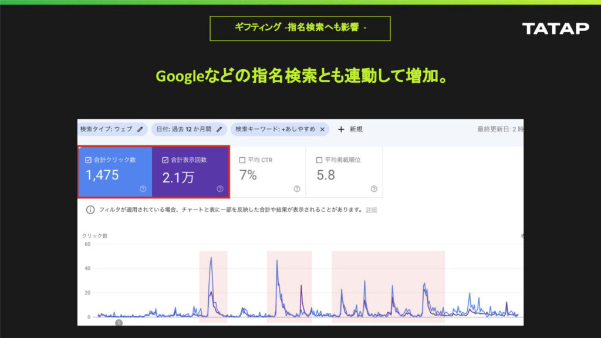The image size is (601, 338).
Task: Uncheck the 合計クリック数 checkbox
Action: pos(88,160)
